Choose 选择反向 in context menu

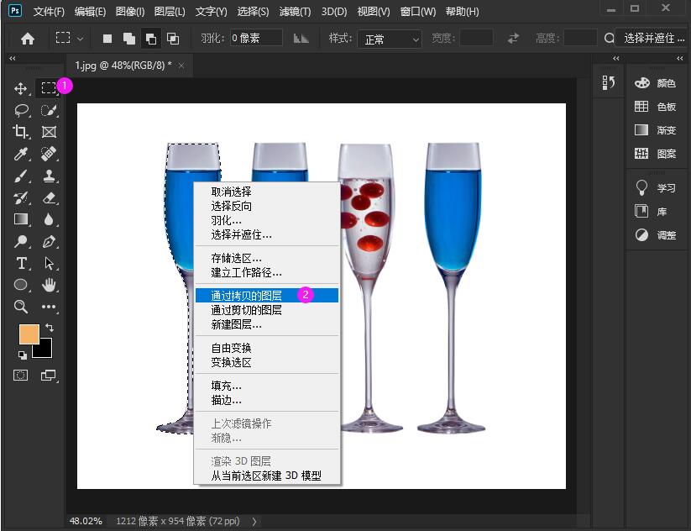267,206
